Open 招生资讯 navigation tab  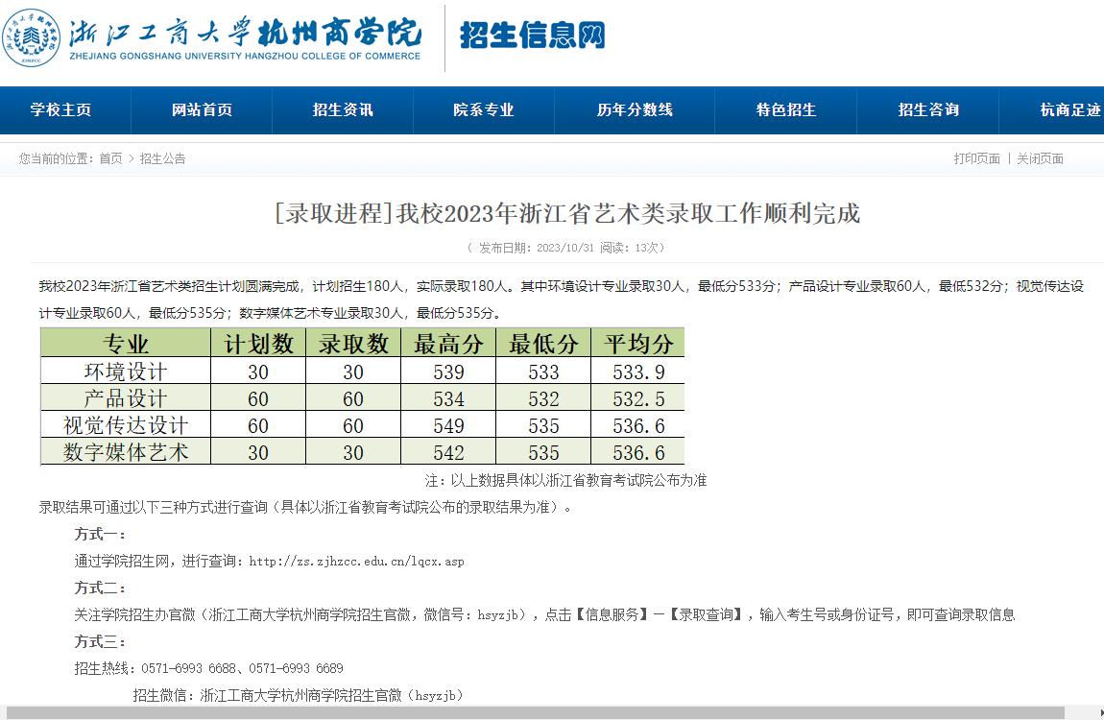pos(343,109)
